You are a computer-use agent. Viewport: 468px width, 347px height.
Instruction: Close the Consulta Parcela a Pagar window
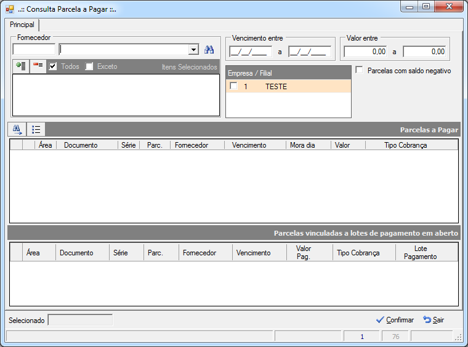449,7
